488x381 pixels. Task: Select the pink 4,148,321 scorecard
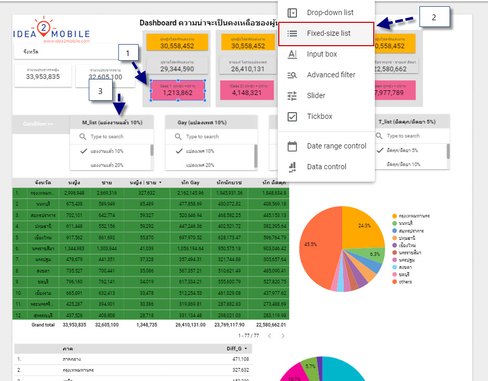point(247,90)
